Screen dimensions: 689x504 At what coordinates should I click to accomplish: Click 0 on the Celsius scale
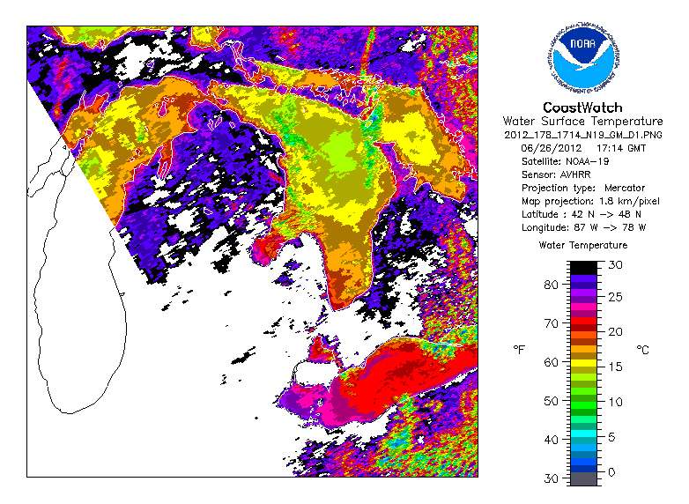[611, 472]
